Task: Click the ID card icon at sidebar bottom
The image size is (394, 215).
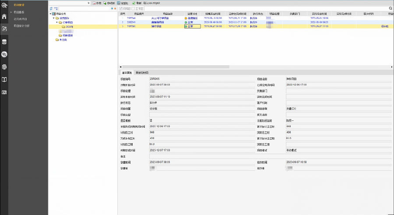Action: [x=4, y=92]
